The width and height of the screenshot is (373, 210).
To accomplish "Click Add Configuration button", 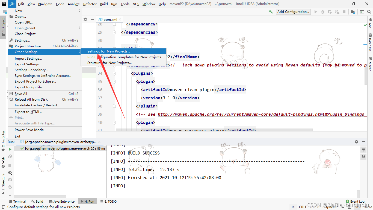I will click(x=293, y=12).
